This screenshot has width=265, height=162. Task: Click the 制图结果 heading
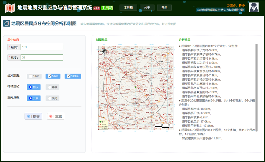[102, 40]
